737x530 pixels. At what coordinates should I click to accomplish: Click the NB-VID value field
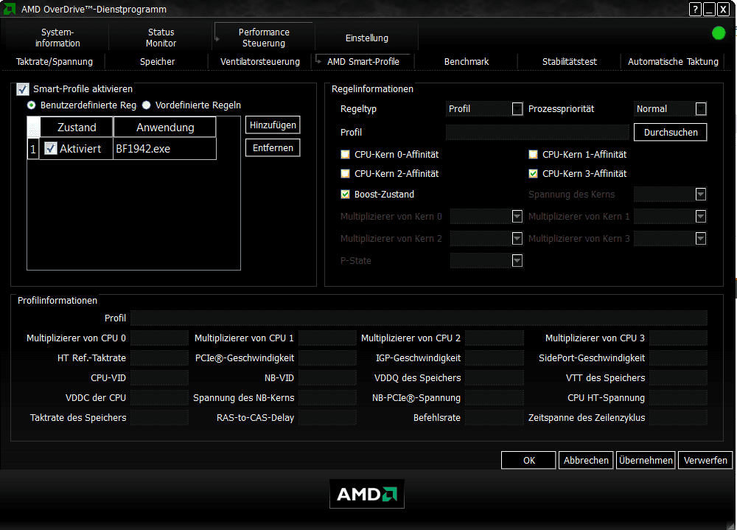[327, 377]
